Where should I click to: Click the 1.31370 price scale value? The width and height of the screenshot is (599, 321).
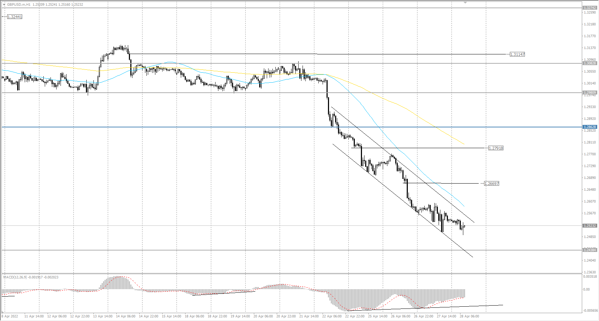click(590, 48)
